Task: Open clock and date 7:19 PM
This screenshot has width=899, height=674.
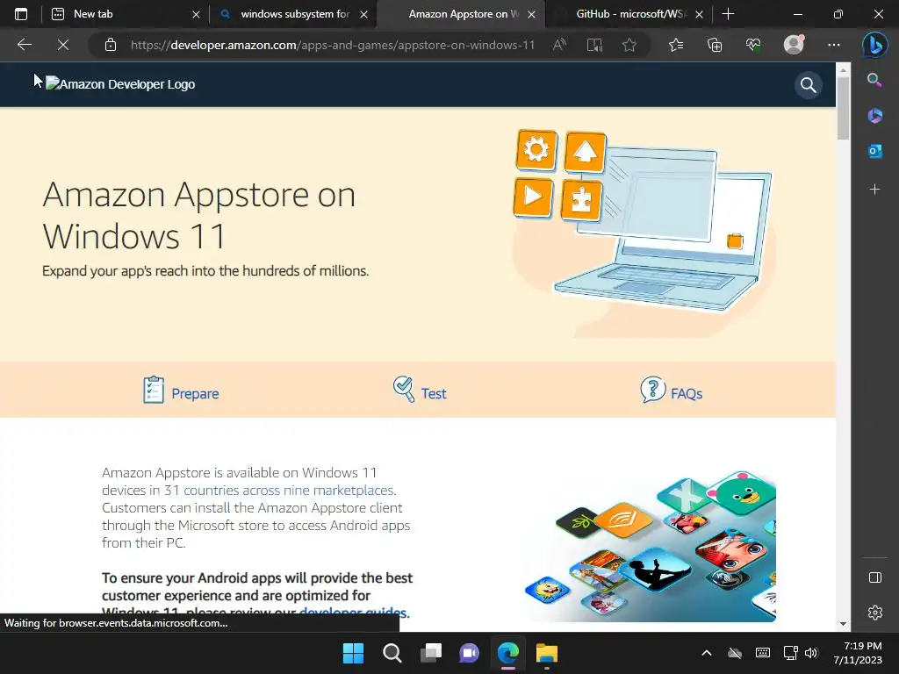Action: coord(858,653)
